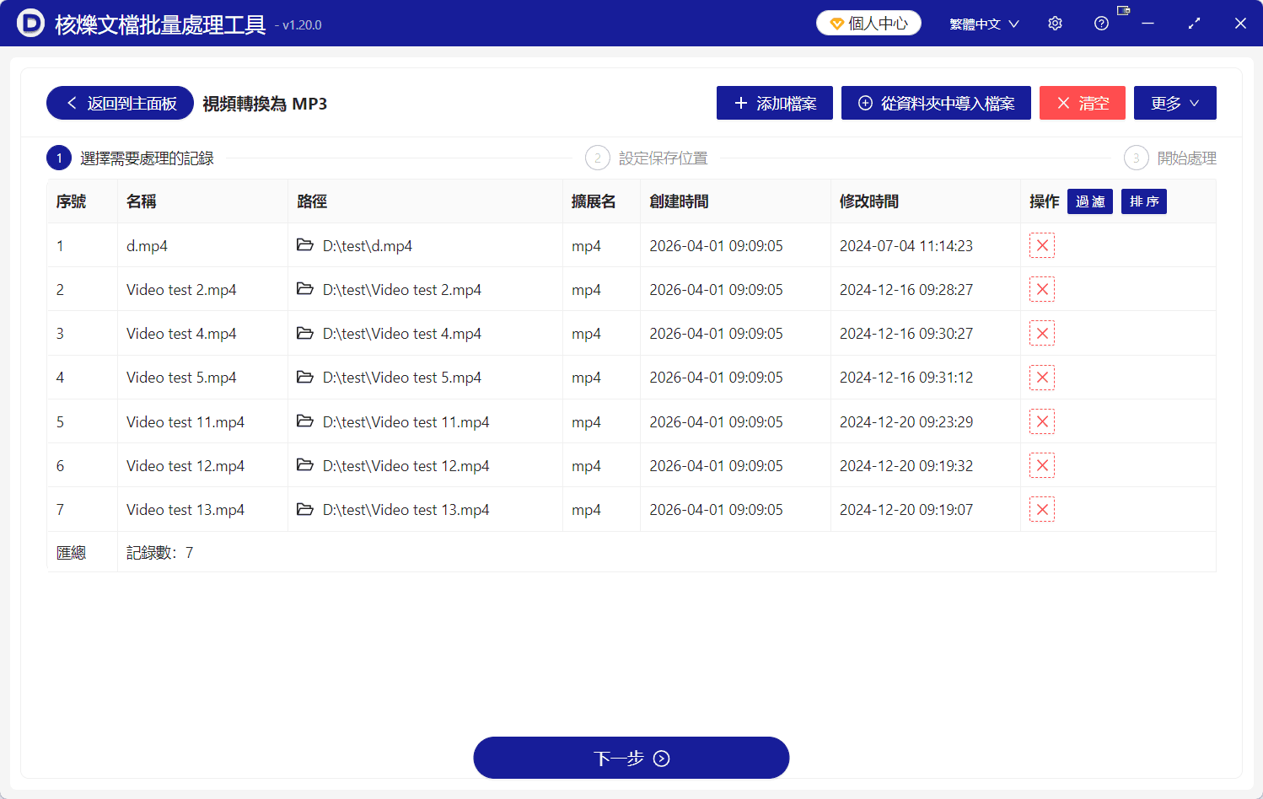
Task: Click the plus icon on 添加檔案 button
Action: [x=741, y=103]
